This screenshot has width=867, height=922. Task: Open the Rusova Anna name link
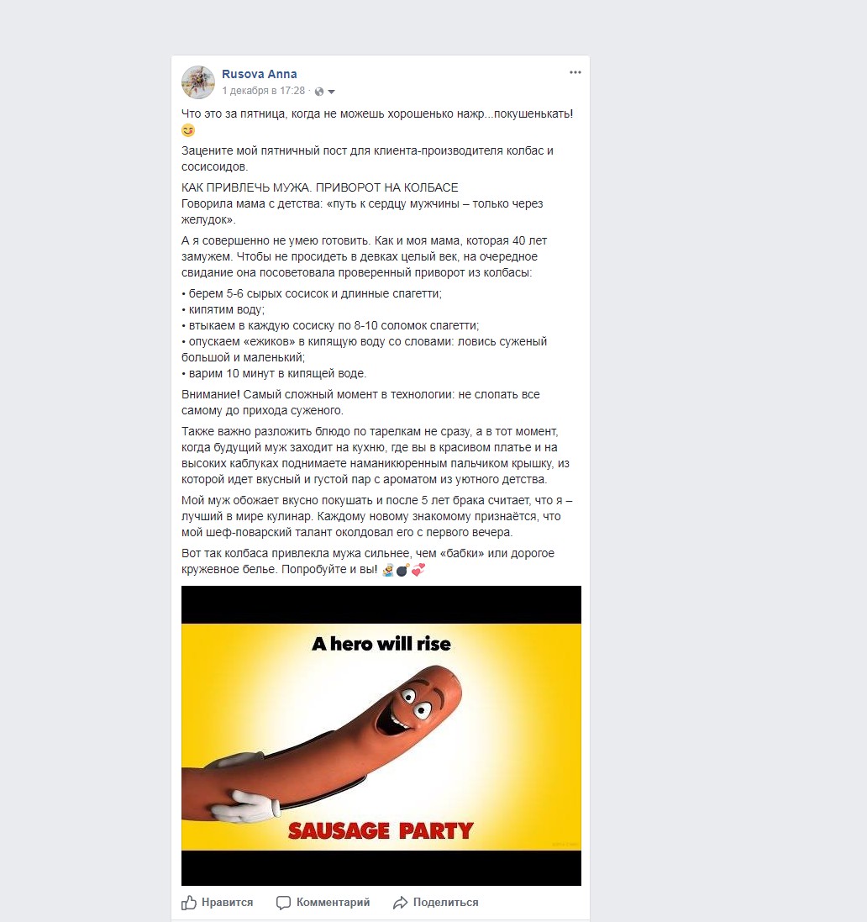[x=260, y=74]
